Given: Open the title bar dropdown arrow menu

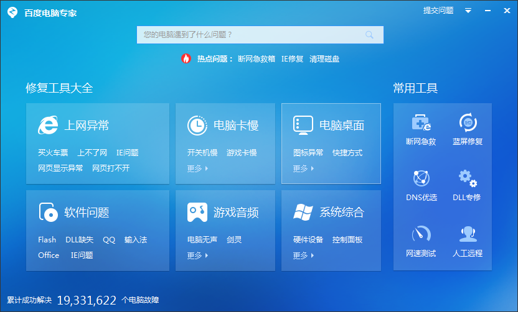Looking at the screenshot, I should (468, 11).
